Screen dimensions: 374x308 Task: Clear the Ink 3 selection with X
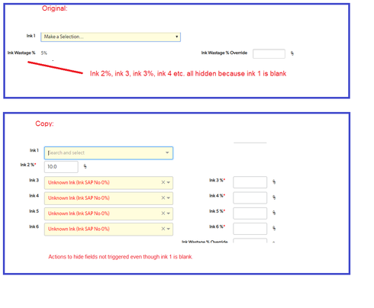(x=163, y=182)
